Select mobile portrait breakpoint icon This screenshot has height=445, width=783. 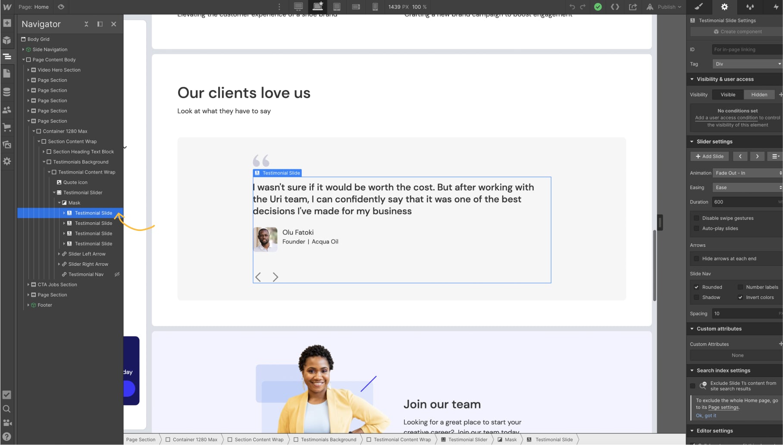coord(375,7)
